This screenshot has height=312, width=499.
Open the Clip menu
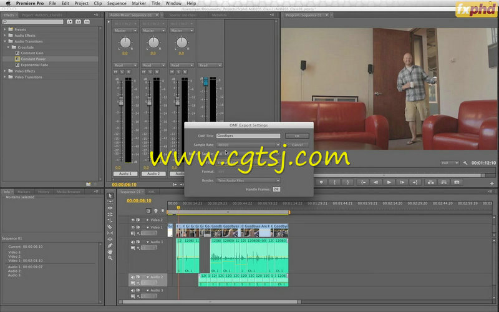click(98, 3)
